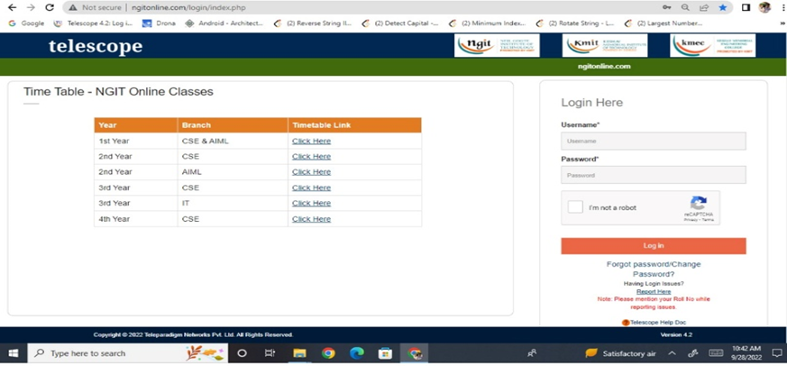Open the share page icon in address bar

(x=703, y=7)
